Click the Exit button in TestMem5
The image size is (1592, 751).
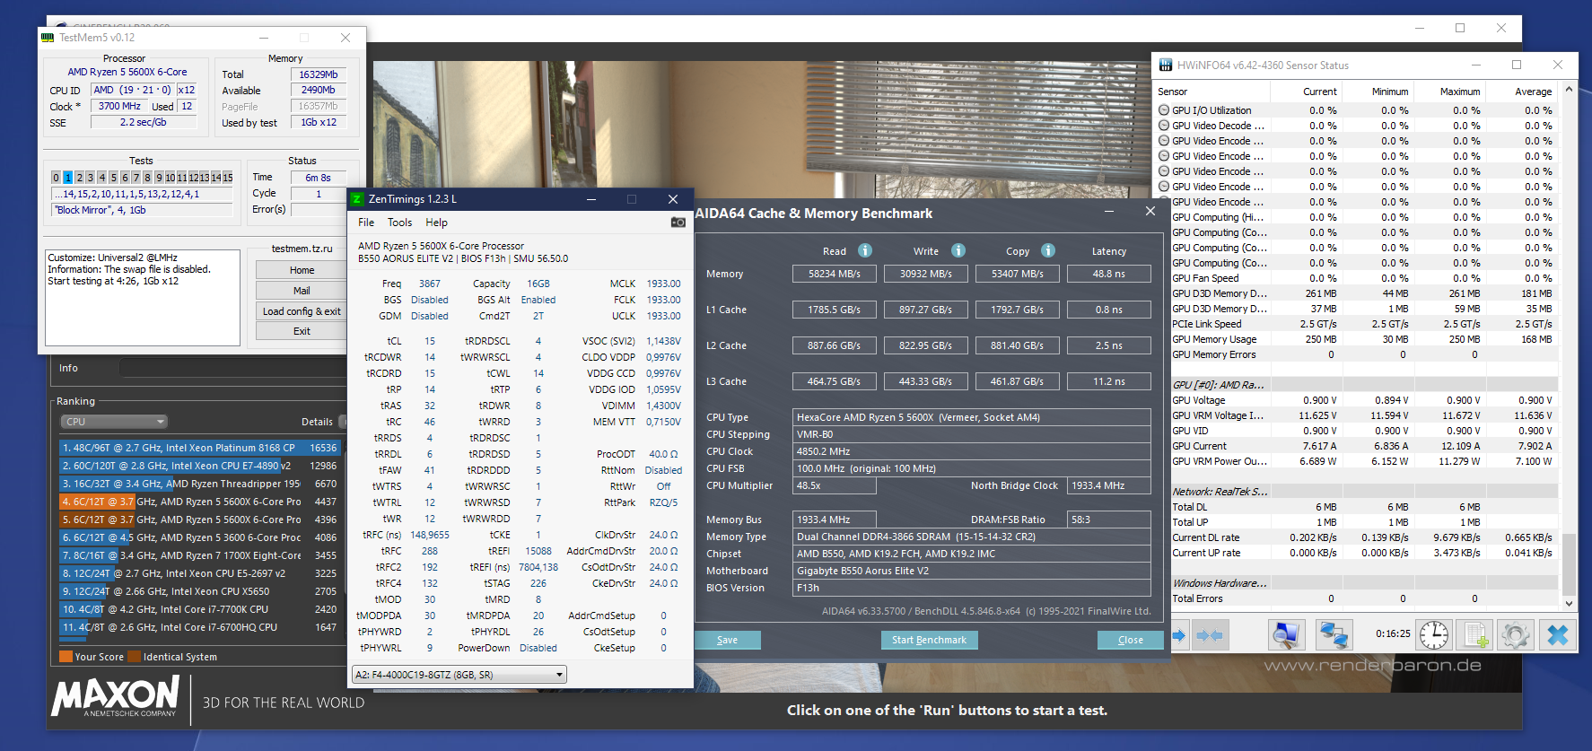[302, 331]
